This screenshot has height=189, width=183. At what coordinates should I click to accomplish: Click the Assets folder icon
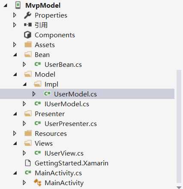(x=28, y=45)
